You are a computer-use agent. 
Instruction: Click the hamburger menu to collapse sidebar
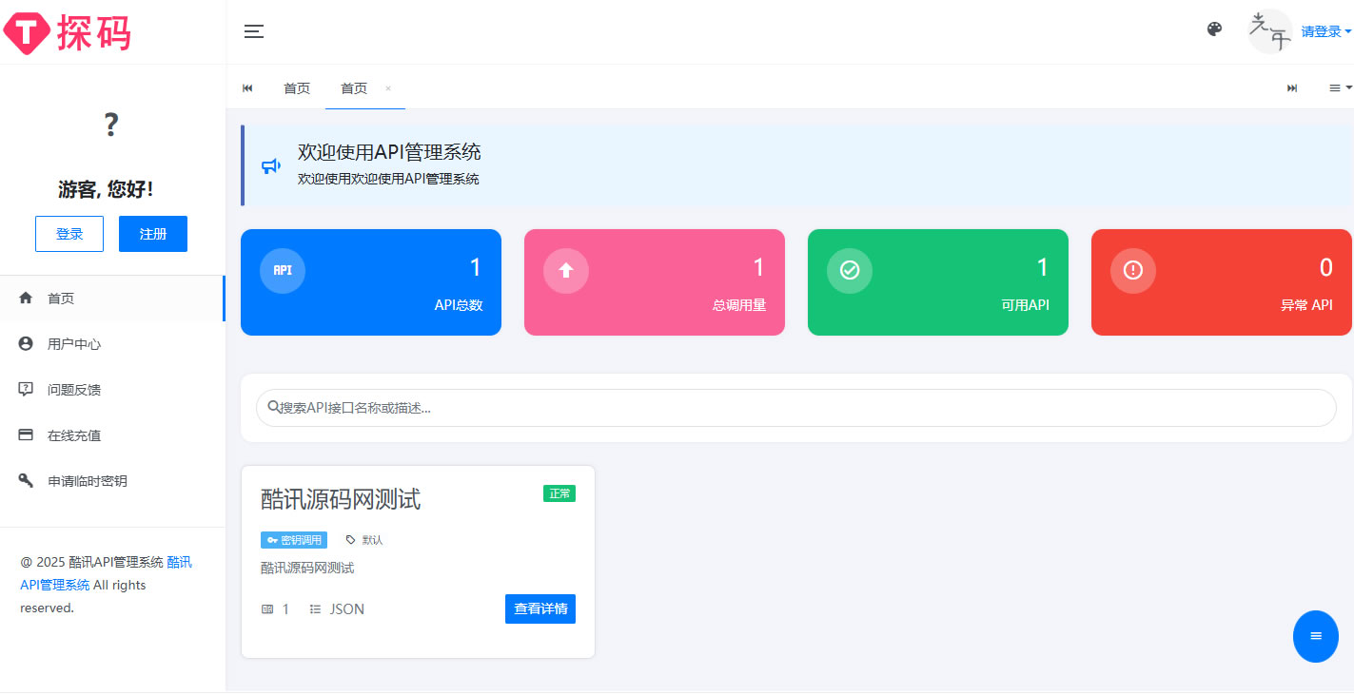[254, 31]
